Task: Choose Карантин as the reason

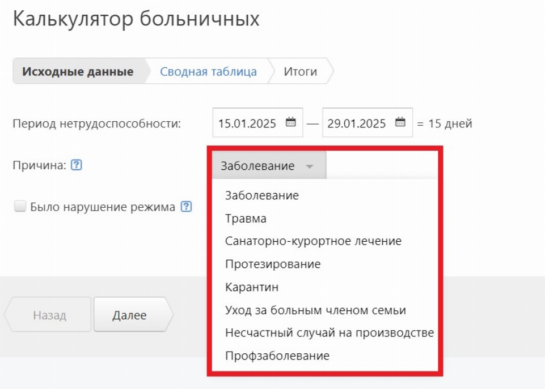Action: click(x=252, y=287)
